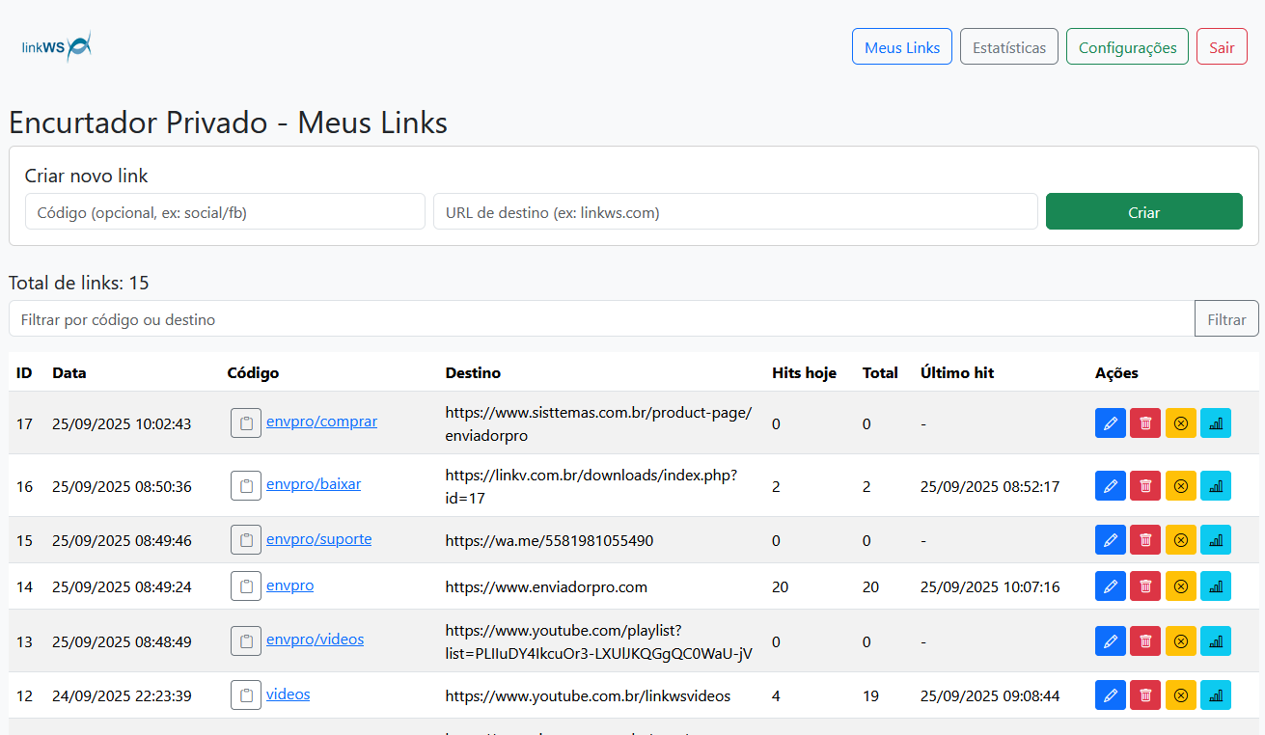The width and height of the screenshot is (1265, 735).
Task: Copy envpro/comprar link using clipboard icon
Action: 246,423
